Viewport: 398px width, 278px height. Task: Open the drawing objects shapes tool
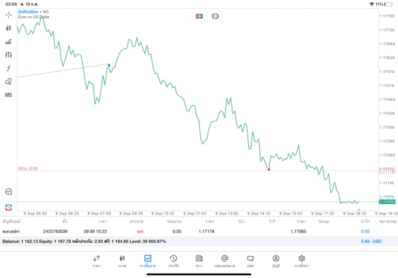point(9,81)
